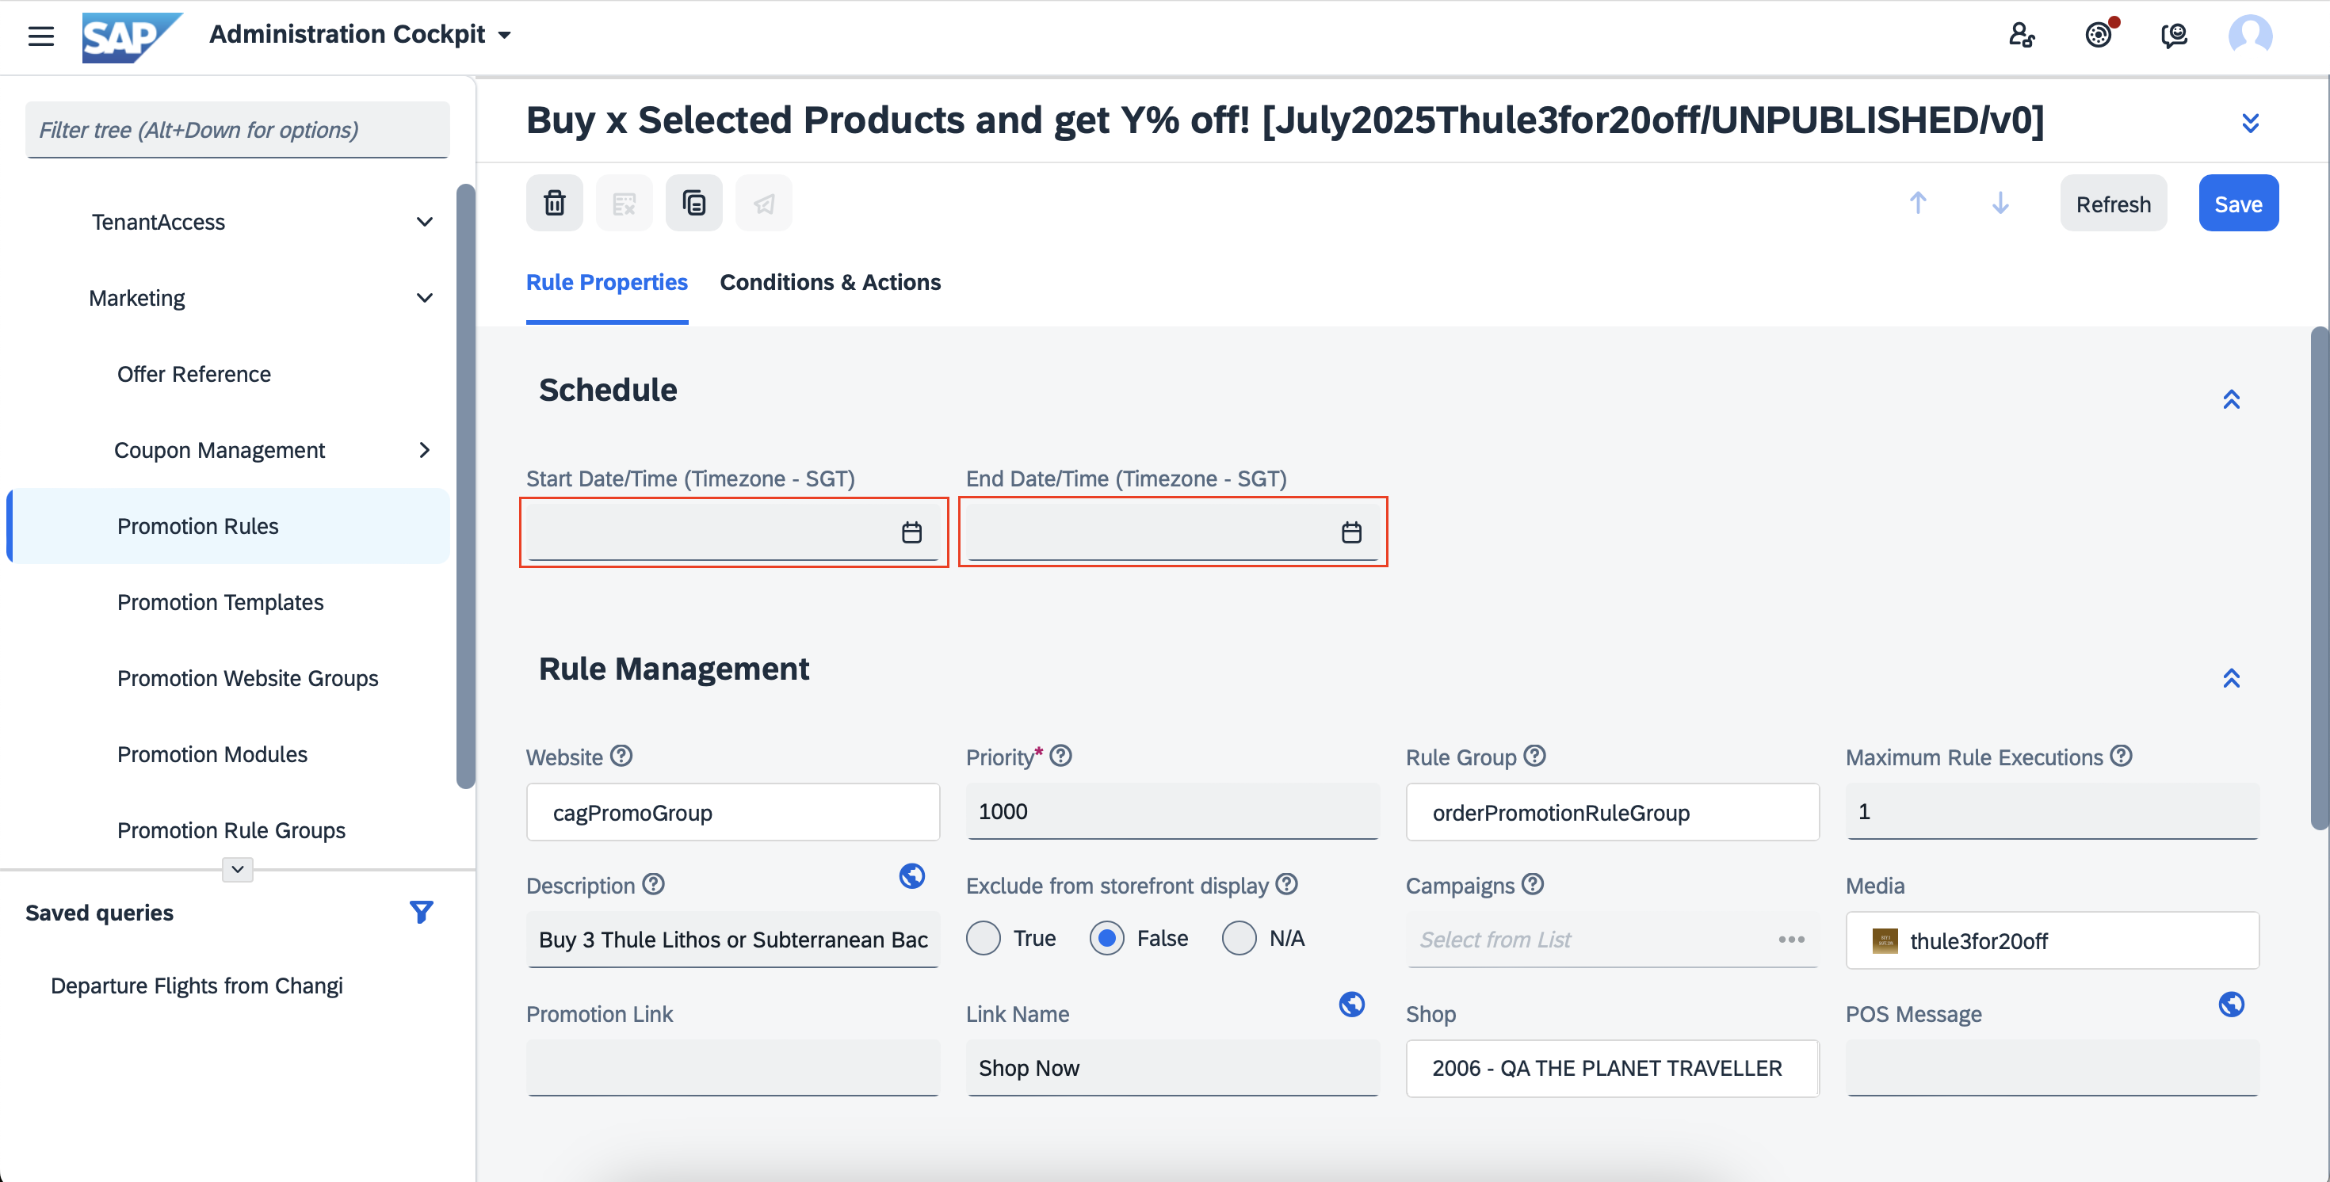Screen dimensions: 2330x1182
Task: Show Campaigns help tooltip icon
Action: point(1531,883)
